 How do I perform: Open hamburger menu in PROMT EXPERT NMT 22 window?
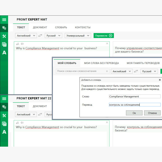click(4, 99)
